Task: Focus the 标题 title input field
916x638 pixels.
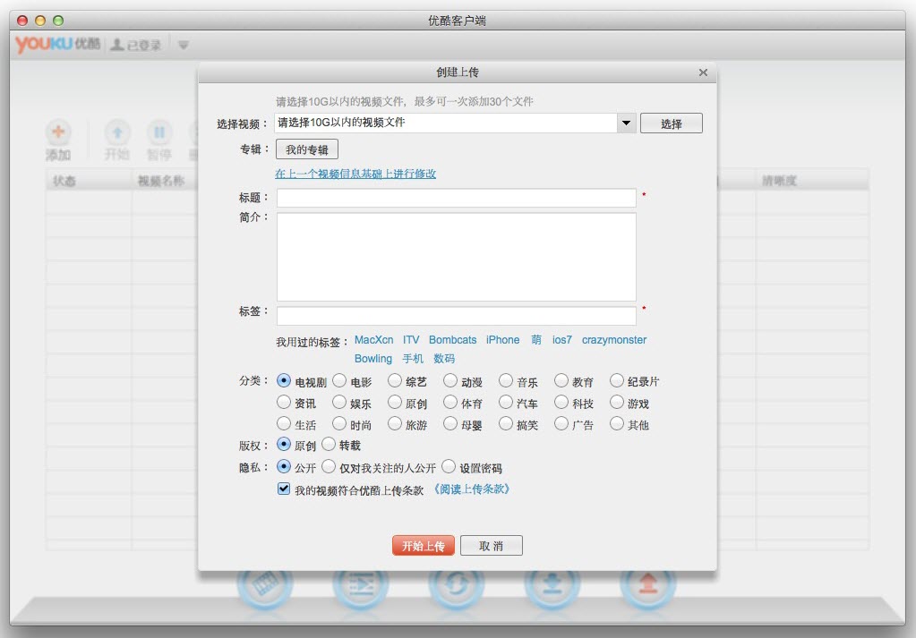Action: point(457,198)
